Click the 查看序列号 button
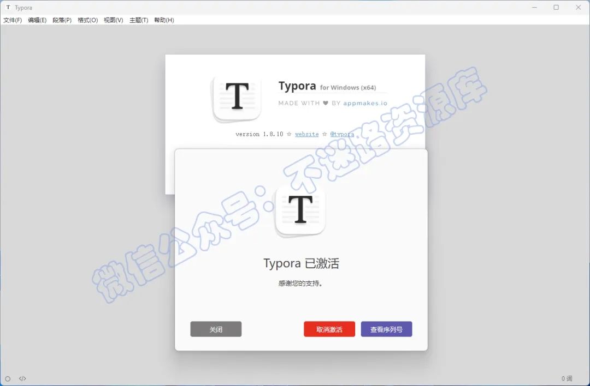This screenshot has width=590, height=386. point(386,329)
